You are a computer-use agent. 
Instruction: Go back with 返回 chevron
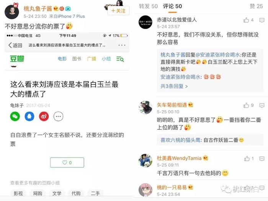click(15, 45)
